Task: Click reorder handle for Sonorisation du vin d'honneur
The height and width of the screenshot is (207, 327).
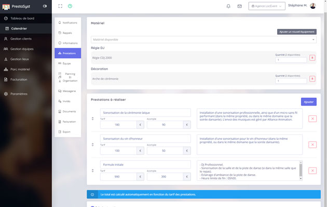Action: (x=92, y=145)
